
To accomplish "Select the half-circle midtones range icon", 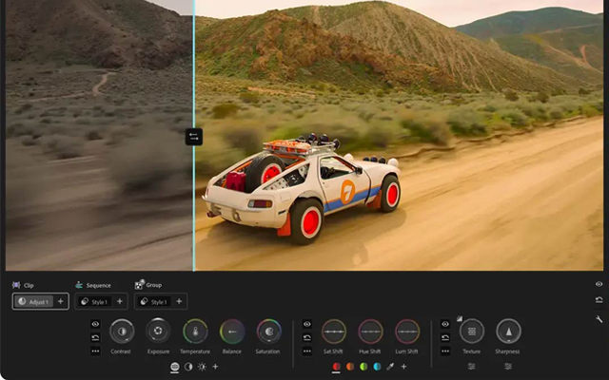I will click(188, 367).
